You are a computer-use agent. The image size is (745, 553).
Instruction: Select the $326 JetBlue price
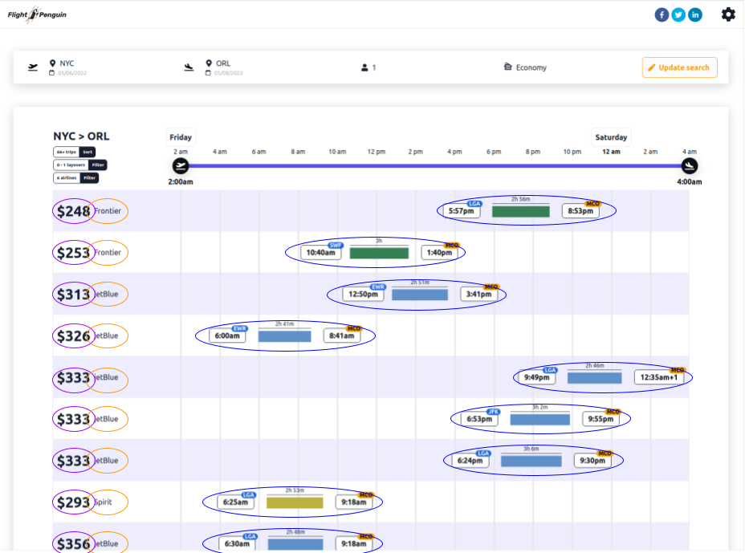click(73, 335)
